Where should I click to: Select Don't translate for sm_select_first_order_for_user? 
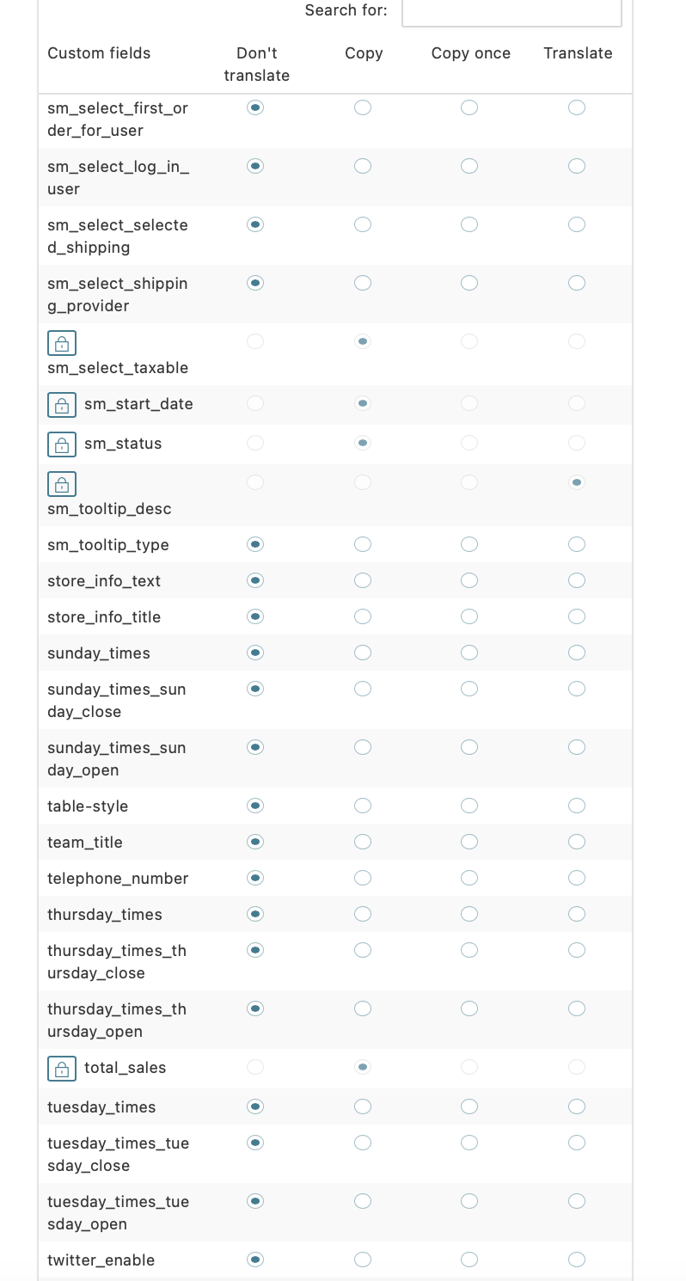click(x=255, y=107)
